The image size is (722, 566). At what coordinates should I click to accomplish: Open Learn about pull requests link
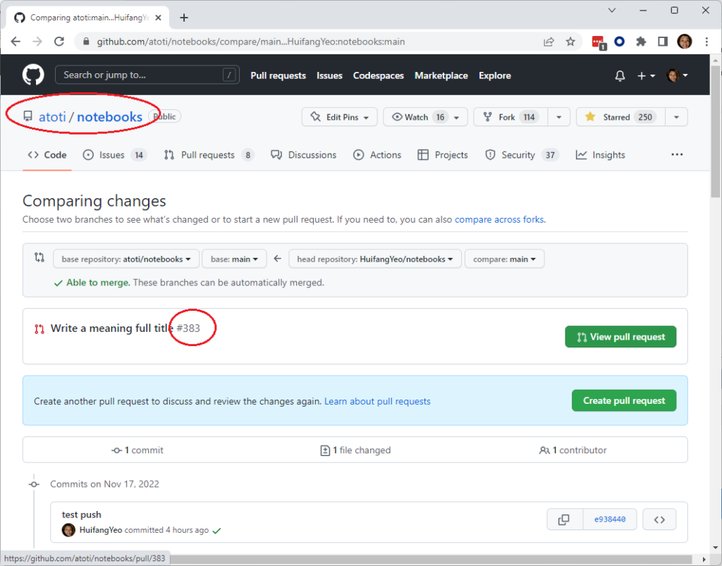378,401
